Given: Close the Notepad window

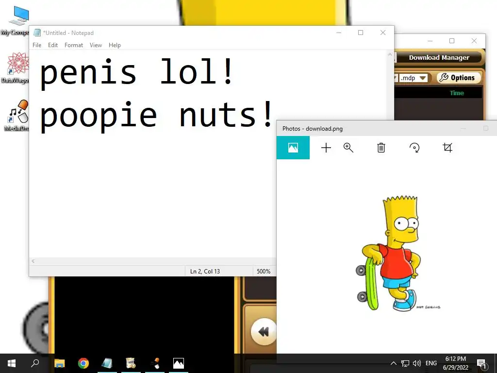Looking at the screenshot, I should (383, 33).
